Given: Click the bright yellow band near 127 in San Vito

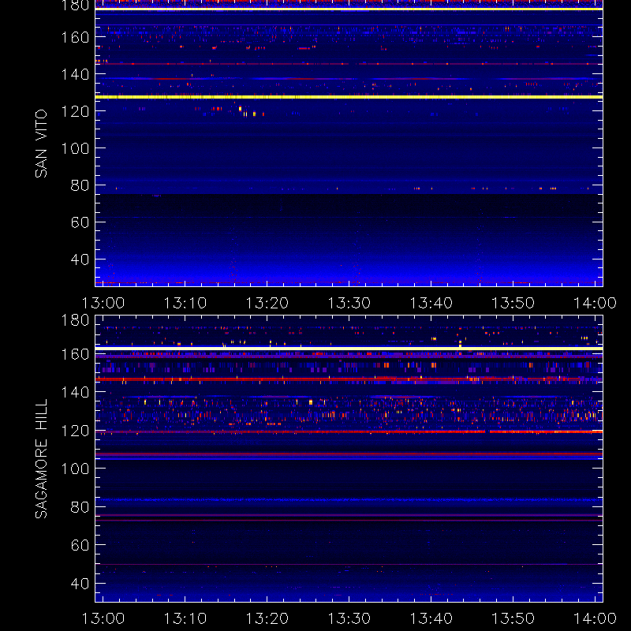Looking at the screenshot, I should point(349,97).
